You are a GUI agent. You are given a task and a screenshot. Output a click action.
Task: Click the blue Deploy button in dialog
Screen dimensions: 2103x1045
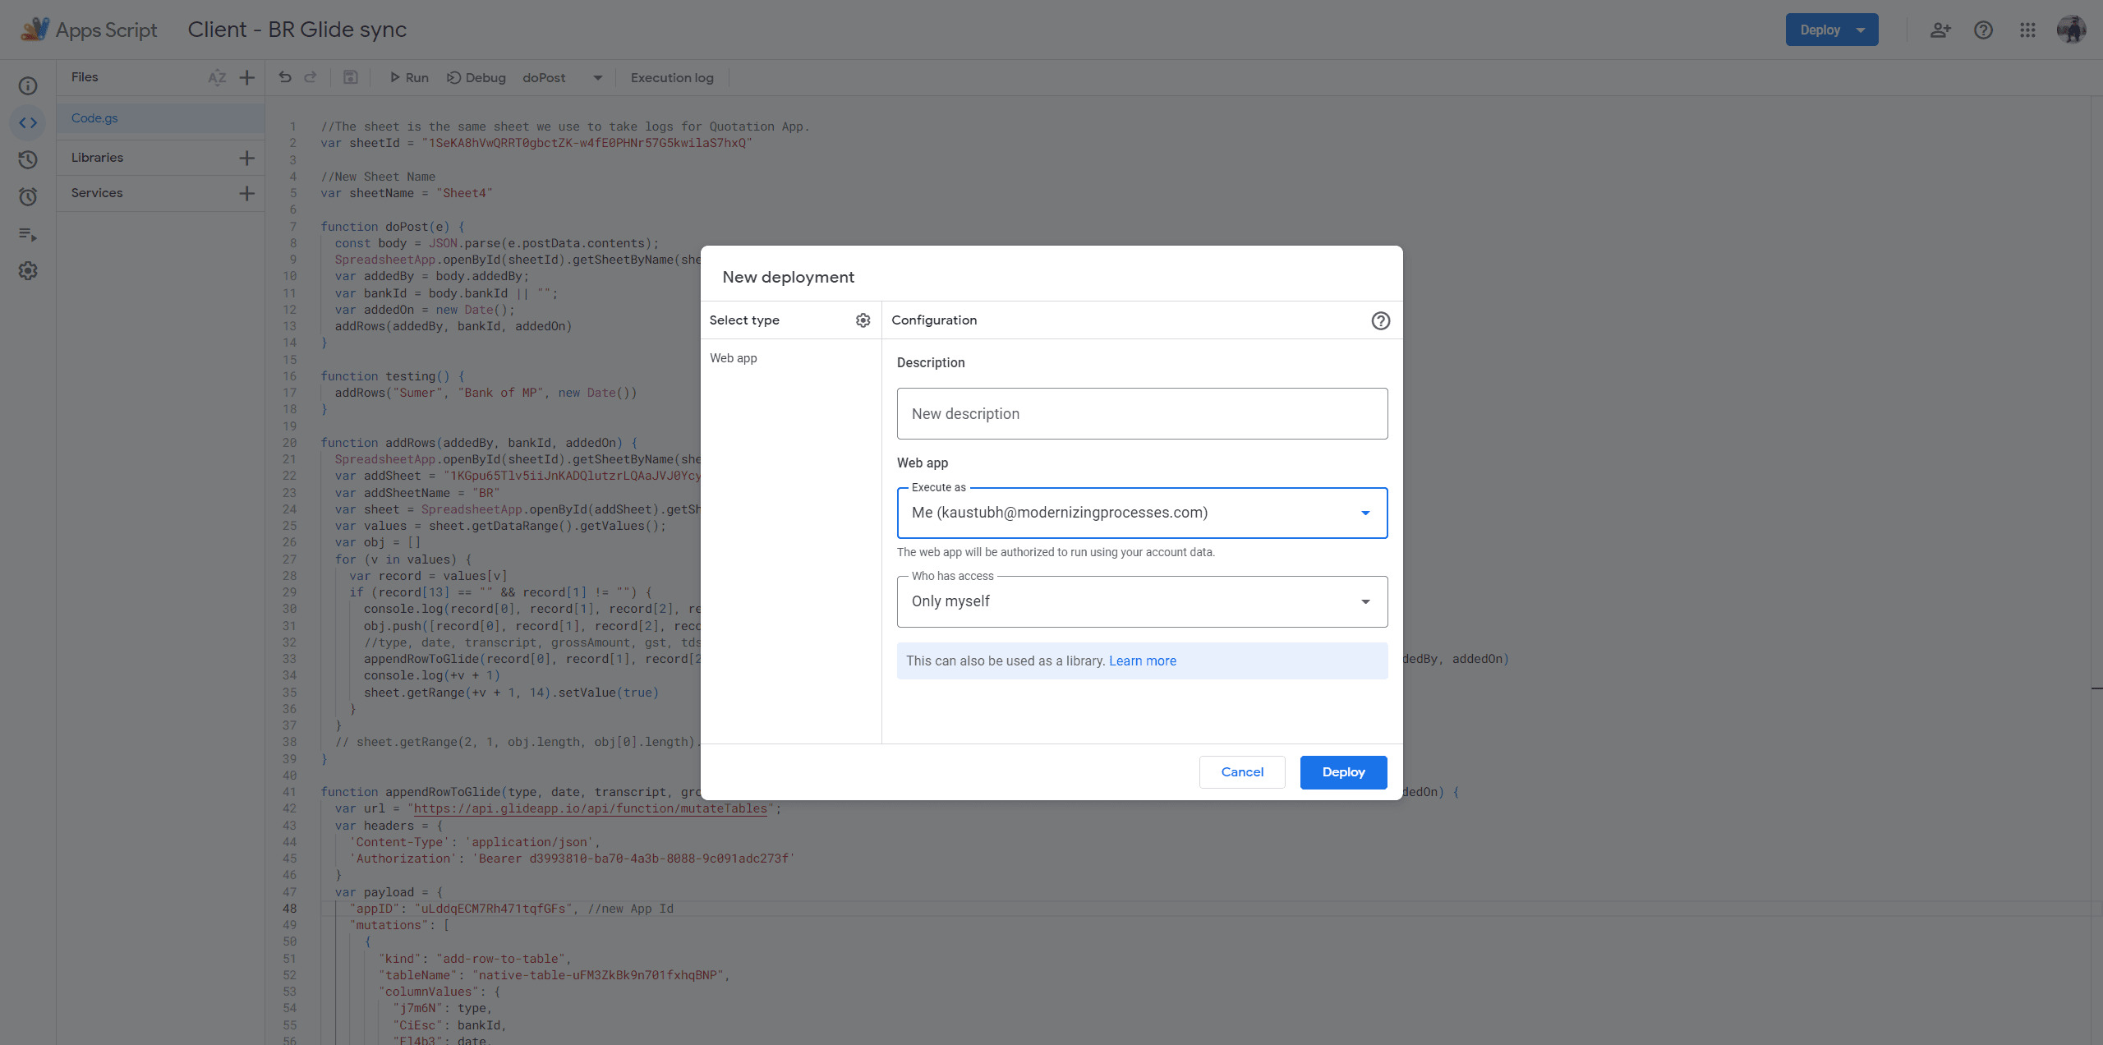pyautogui.click(x=1343, y=772)
